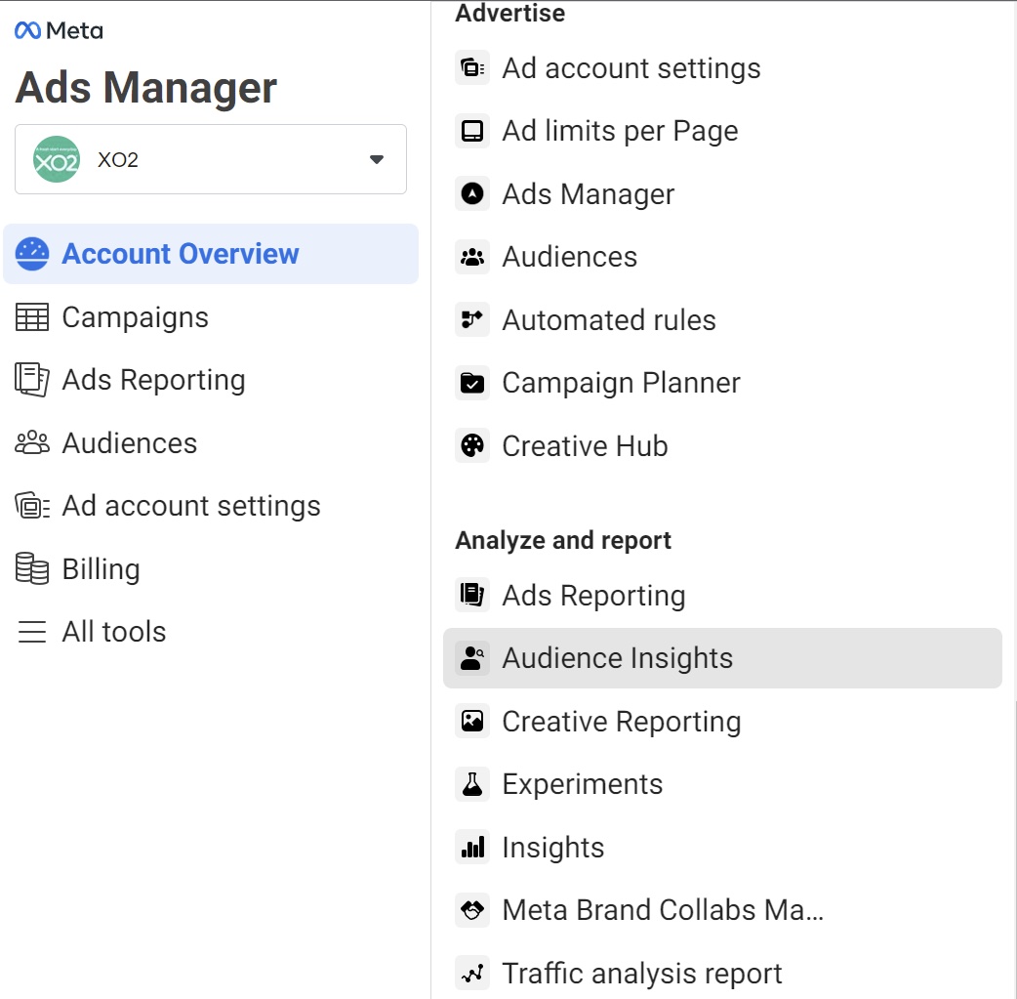Click the XO2 account avatar
Screen dimensions: 1017x999
(x=57, y=159)
